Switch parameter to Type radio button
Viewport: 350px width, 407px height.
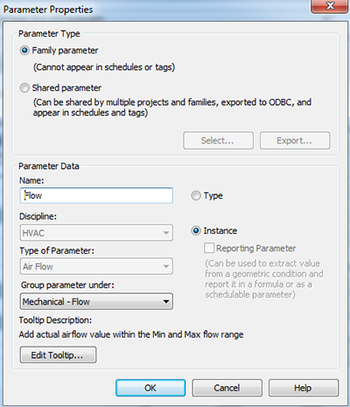click(196, 195)
